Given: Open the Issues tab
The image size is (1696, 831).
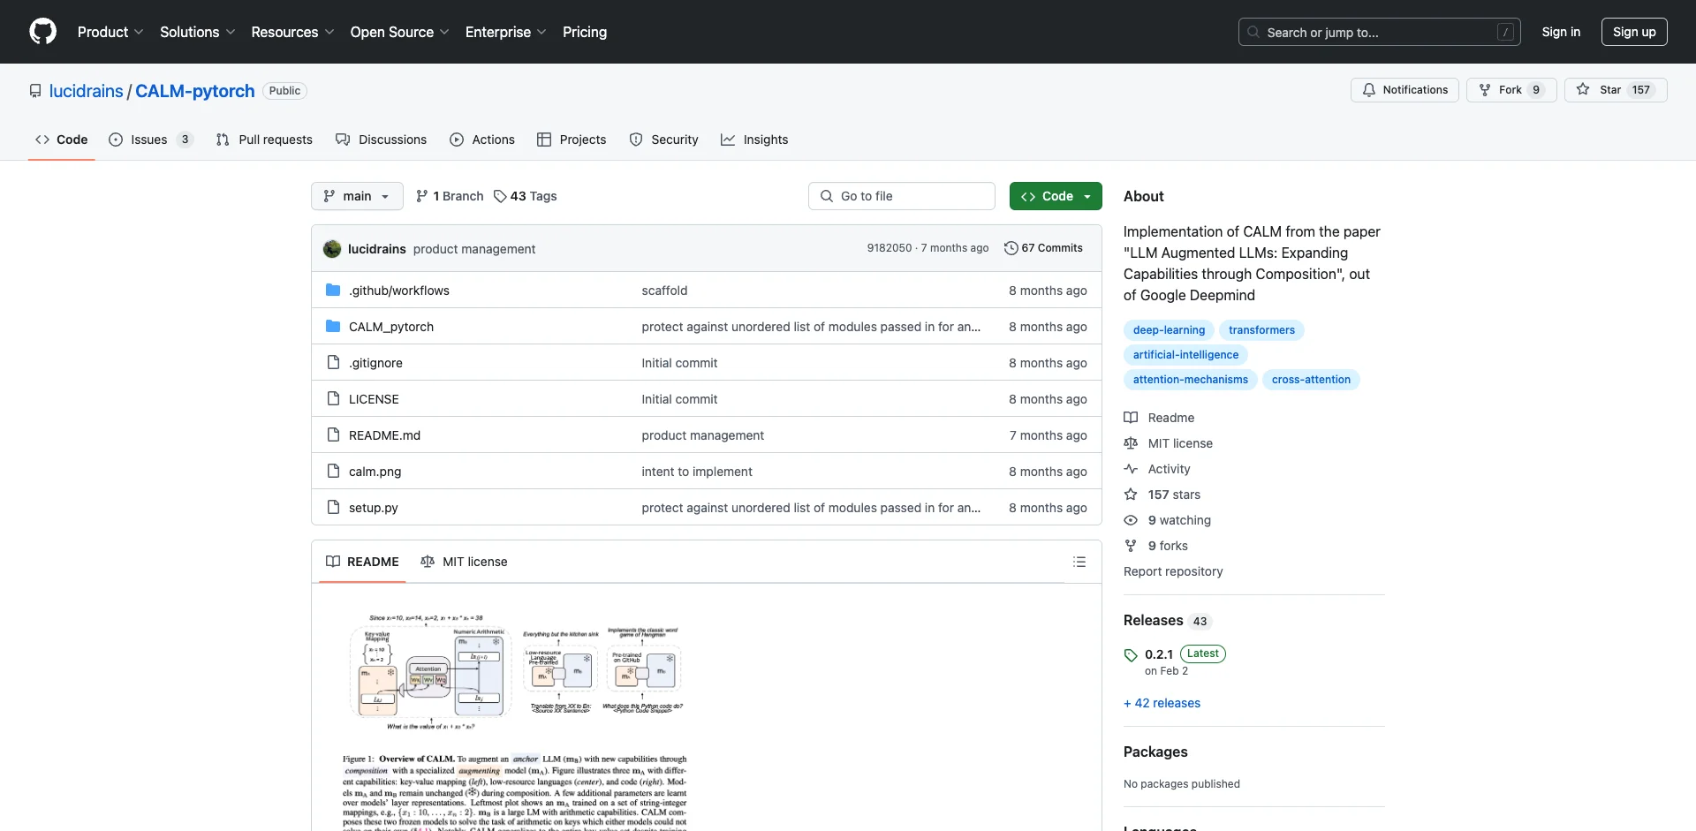Looking at the screenshot, I should [x=150, y=140].
